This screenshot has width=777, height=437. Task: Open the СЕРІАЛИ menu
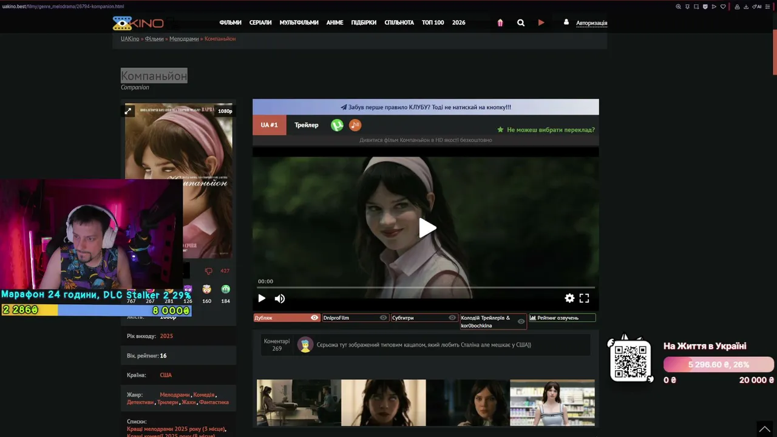(x=260, y=22)
